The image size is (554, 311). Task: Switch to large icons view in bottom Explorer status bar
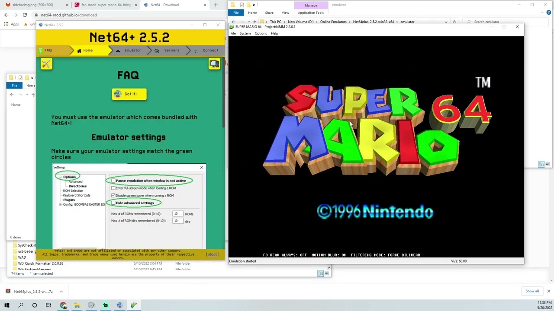tap(327, 273)
